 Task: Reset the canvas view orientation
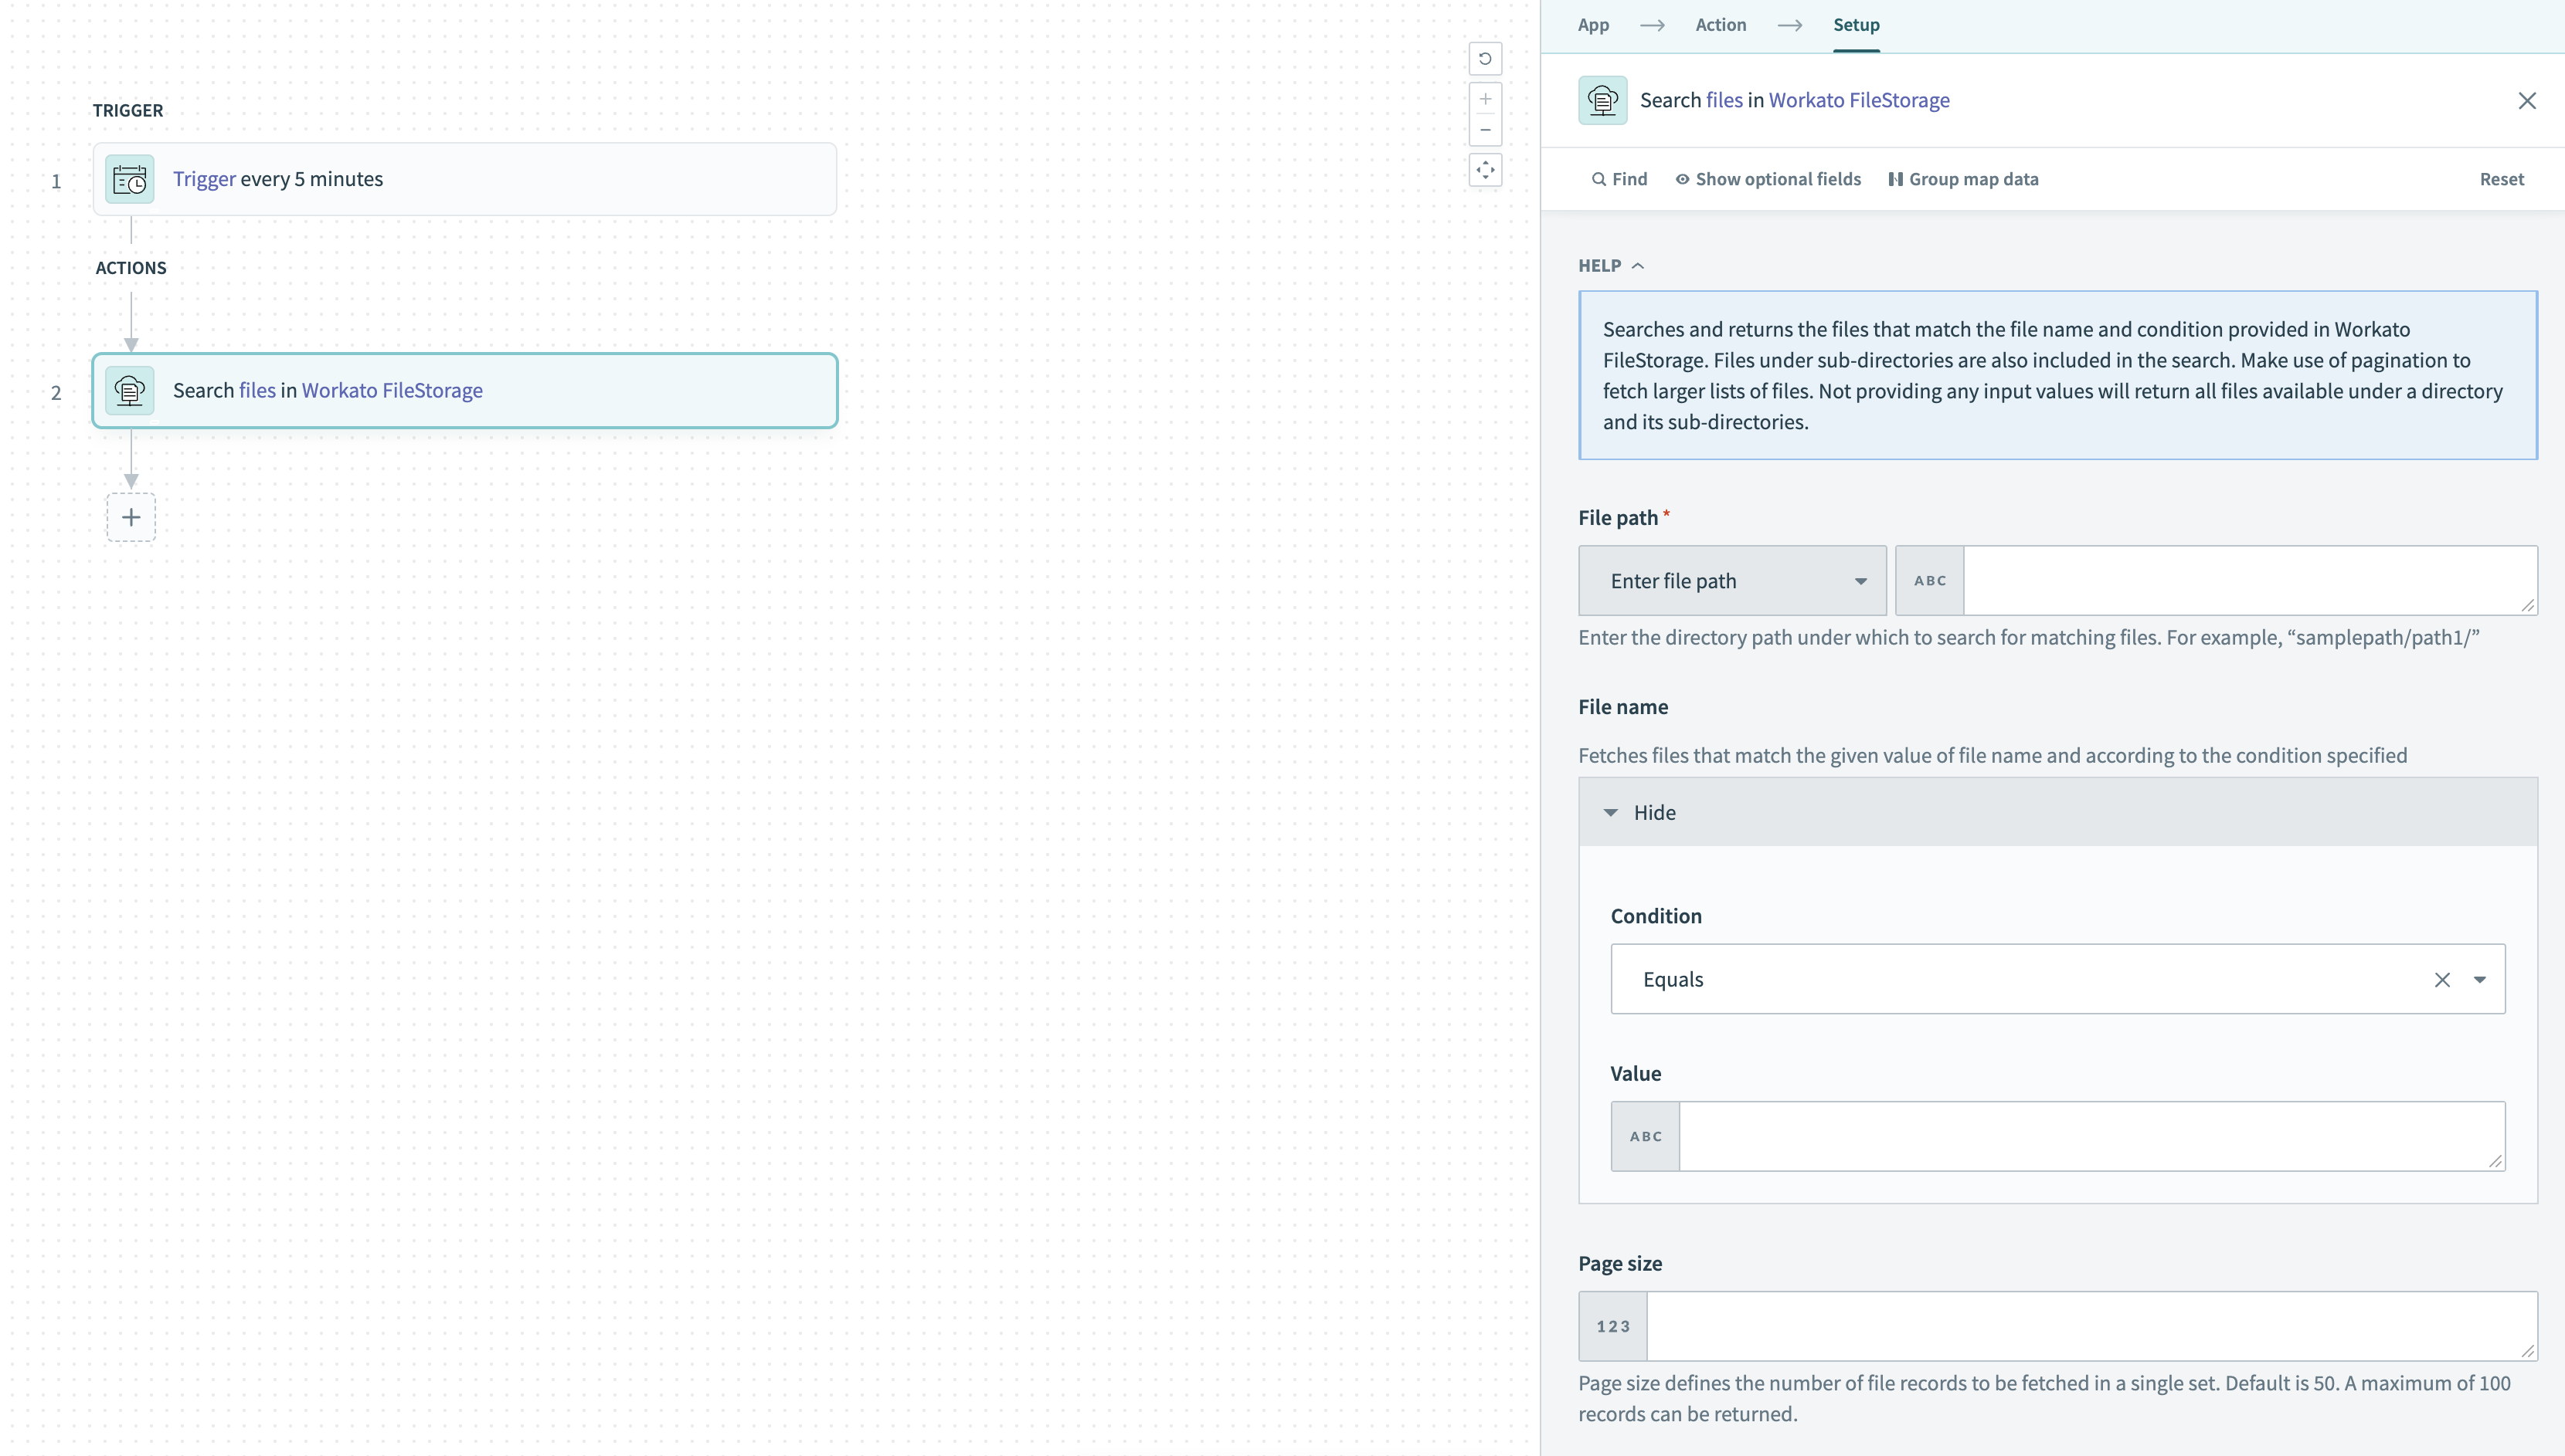(1485, 59)
